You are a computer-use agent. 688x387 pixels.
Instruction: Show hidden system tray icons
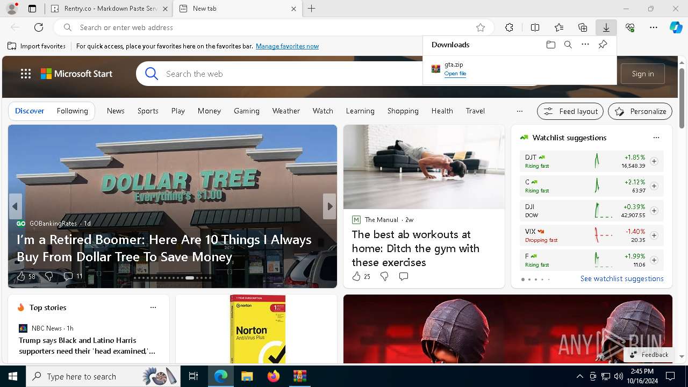(579, 376)
